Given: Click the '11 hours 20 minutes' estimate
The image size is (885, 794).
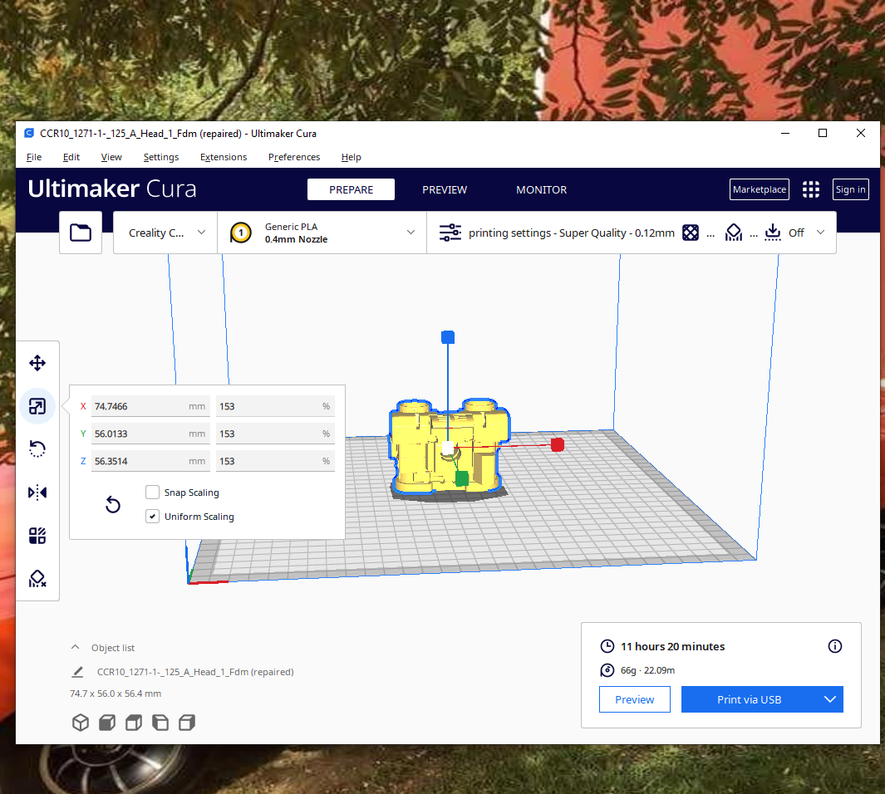Looking at the screenshot, I should tap(673, 646).
